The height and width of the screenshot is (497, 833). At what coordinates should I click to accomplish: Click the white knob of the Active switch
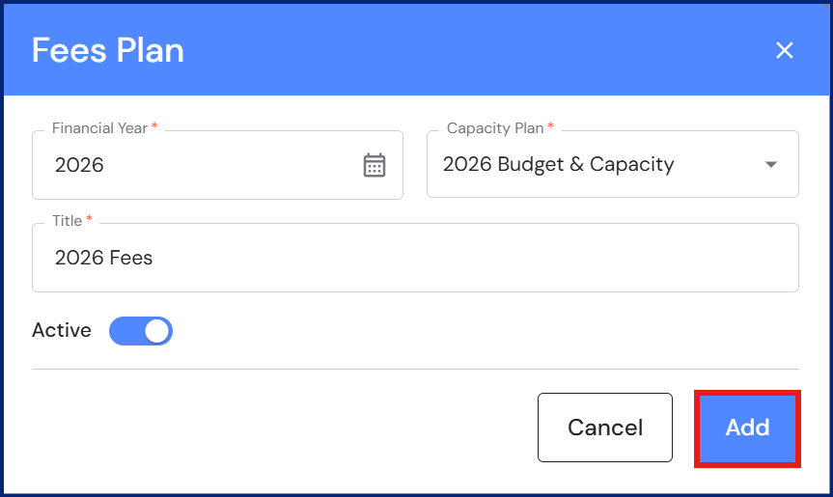tap(157, 331)
